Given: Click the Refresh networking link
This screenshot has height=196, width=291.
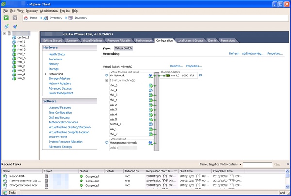Looking at the screenshot, I should tap(234, 54).
